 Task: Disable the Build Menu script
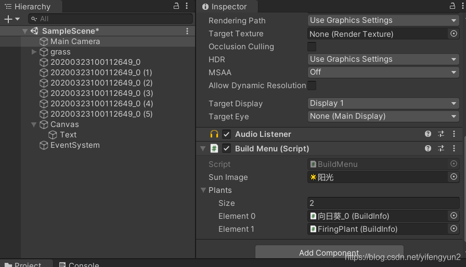tap(226, 148)
